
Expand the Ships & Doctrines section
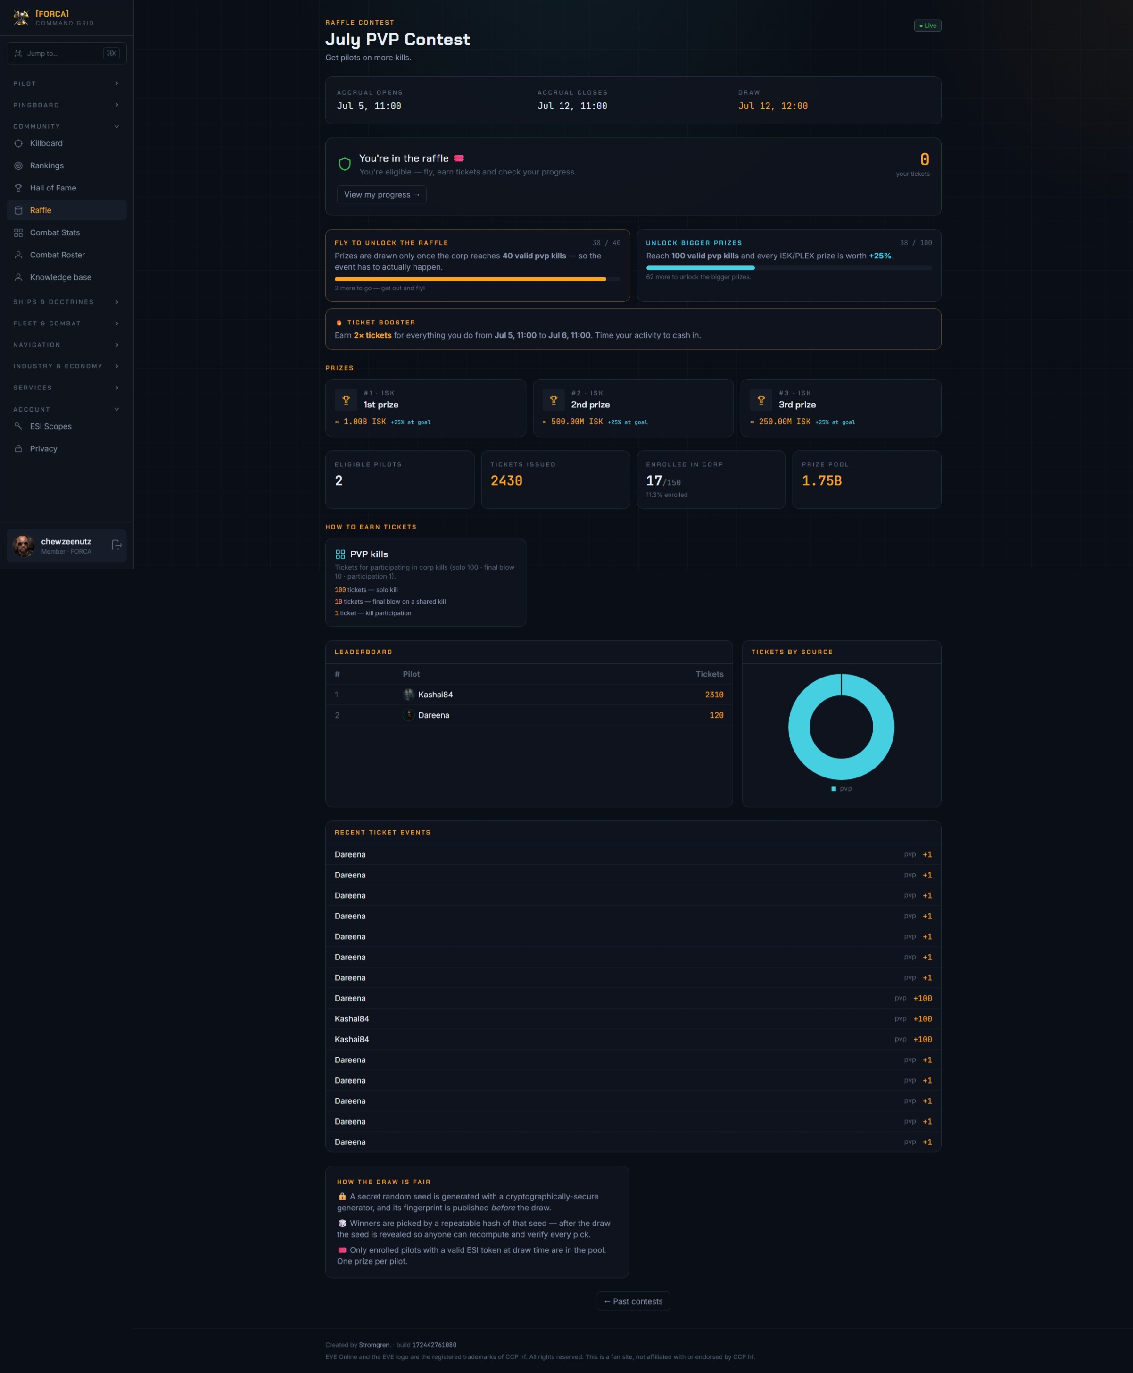point(66,302)
